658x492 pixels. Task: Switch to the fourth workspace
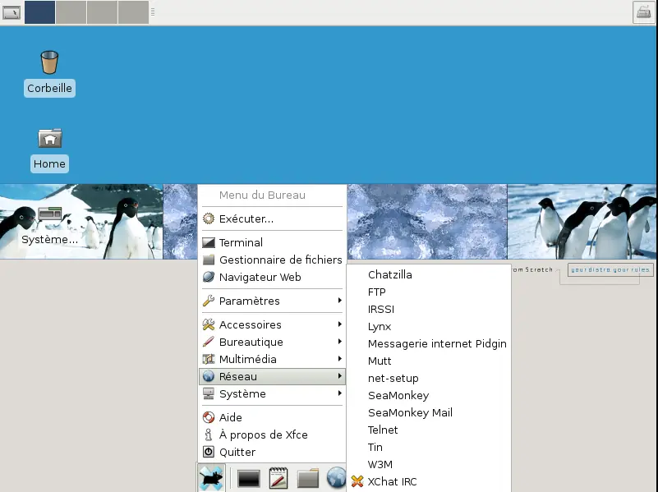pyautogui.click(x=133, y=12)
